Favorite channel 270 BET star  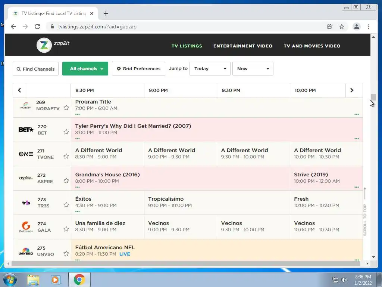point(66,132)
